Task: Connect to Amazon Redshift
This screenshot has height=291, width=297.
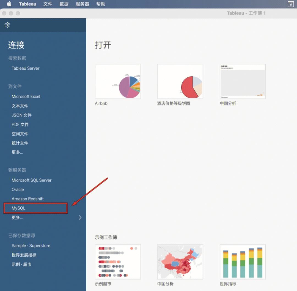Action: [28, 199]
